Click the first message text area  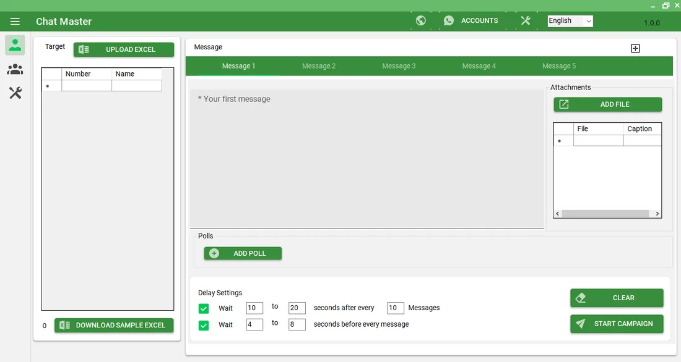tap(367, 159)
